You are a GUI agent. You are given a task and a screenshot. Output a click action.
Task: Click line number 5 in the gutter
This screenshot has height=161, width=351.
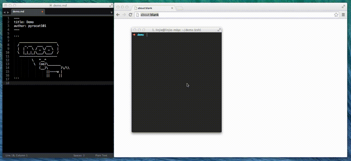click(8, 33)
